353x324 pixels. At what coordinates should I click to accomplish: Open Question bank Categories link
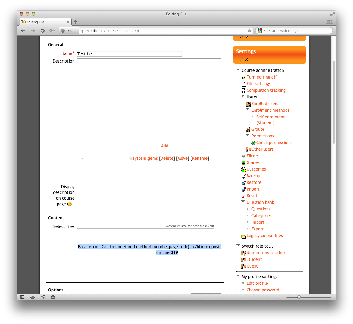coord(261,216)
